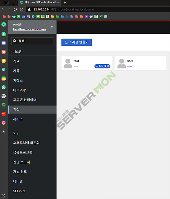Open the blue user account link
Viewport: 170px width, 199px height.
[x=130, y=66]
